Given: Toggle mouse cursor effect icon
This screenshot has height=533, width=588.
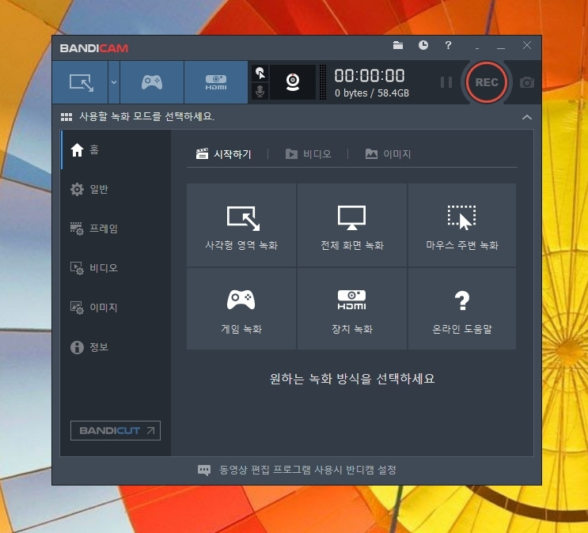Looking at the screenshot, I should point(260,73).
